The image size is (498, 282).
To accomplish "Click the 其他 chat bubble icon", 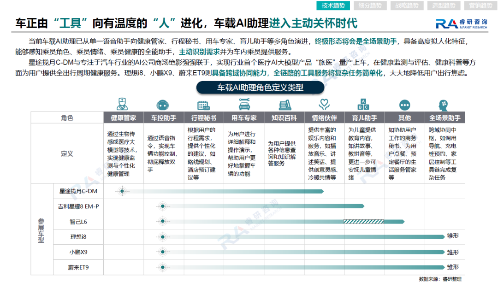I will 404,105.
